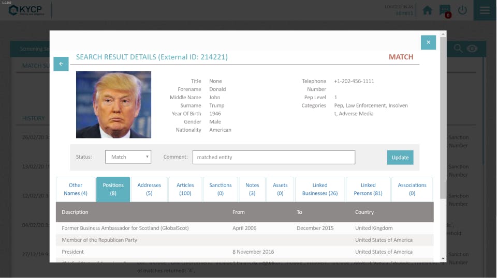Image resolution: width=497 pixels, height=278 pixels.
Task: Select the Former Business Ambassador for Scotland row
Action: click(x=245, y=228)
